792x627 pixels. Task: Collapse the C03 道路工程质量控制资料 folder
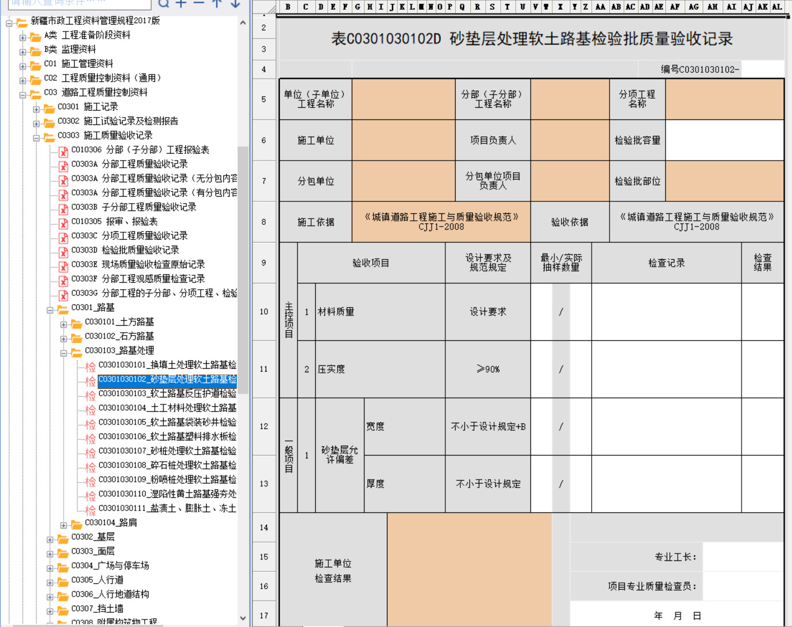pos(22,95)
